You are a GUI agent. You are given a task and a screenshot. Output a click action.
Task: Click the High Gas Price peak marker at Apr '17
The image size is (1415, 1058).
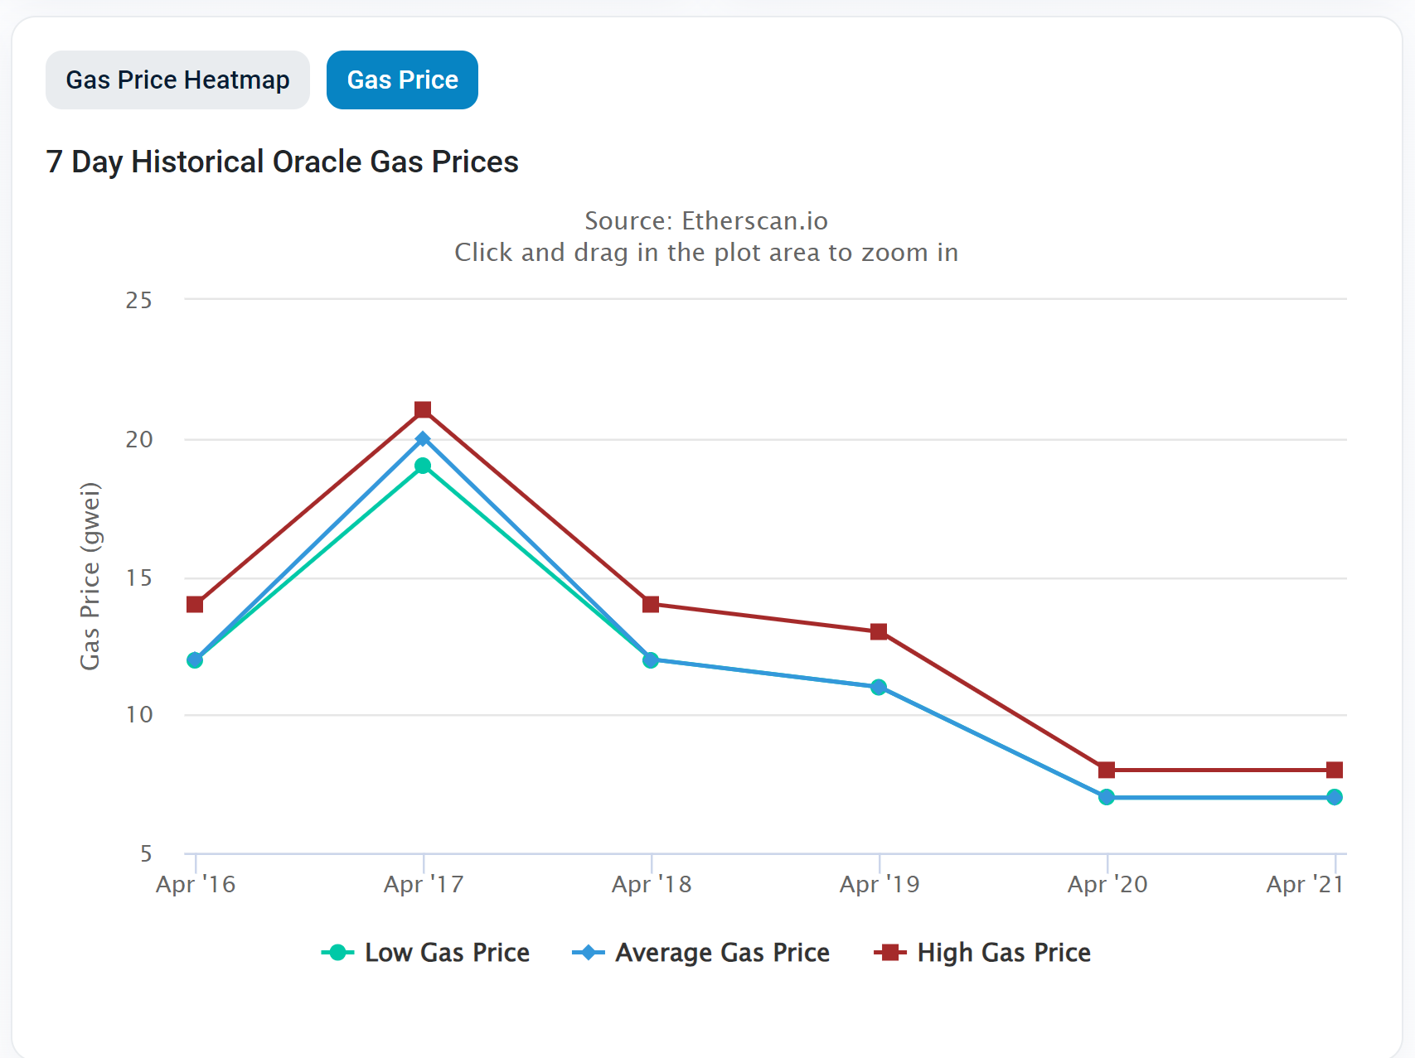pos(423,410)
